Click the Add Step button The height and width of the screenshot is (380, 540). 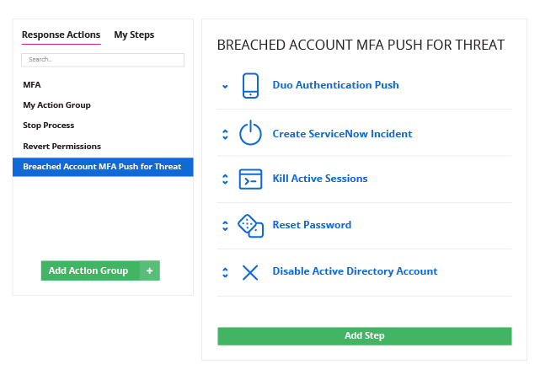(365, 336)
